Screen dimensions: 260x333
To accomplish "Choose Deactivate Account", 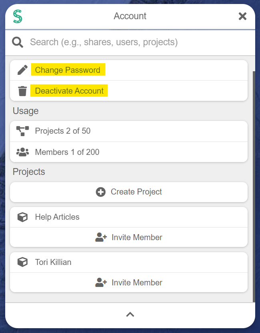I will click(x=69, y=90).
